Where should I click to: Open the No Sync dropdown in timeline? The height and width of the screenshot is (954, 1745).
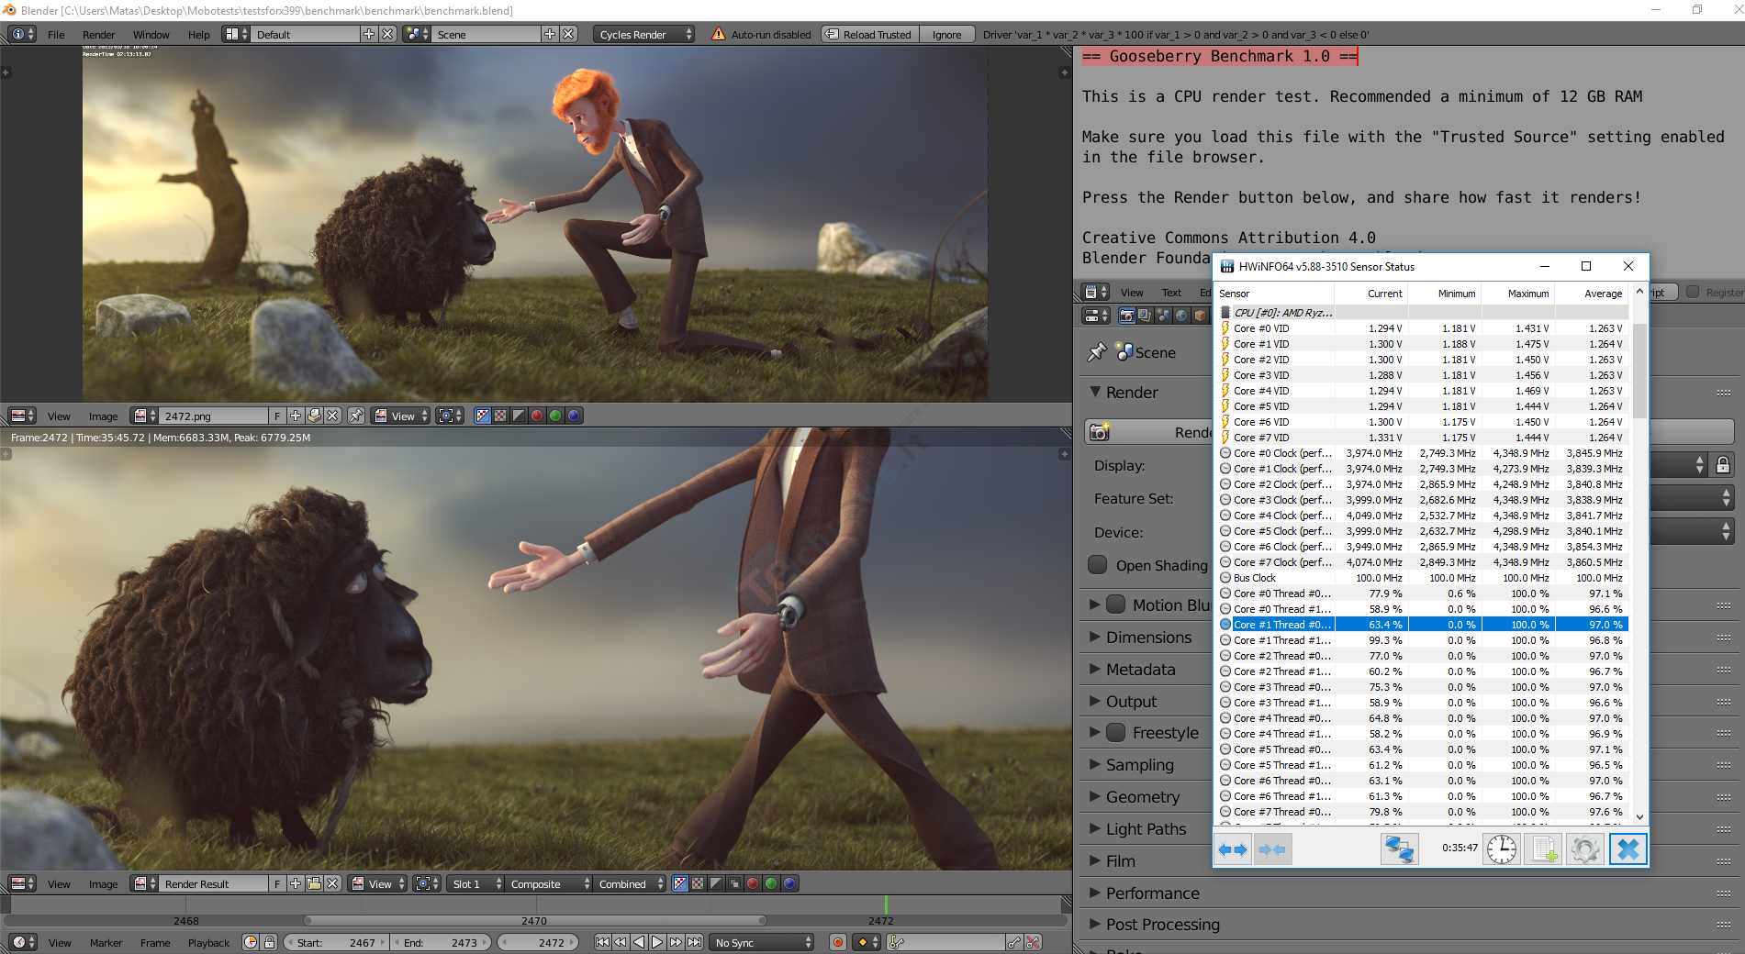[762, 942]
